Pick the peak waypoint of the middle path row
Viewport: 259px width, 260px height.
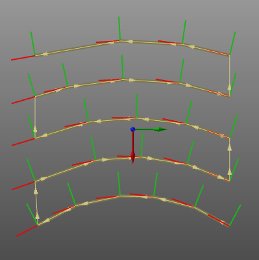tap(136, 118)
